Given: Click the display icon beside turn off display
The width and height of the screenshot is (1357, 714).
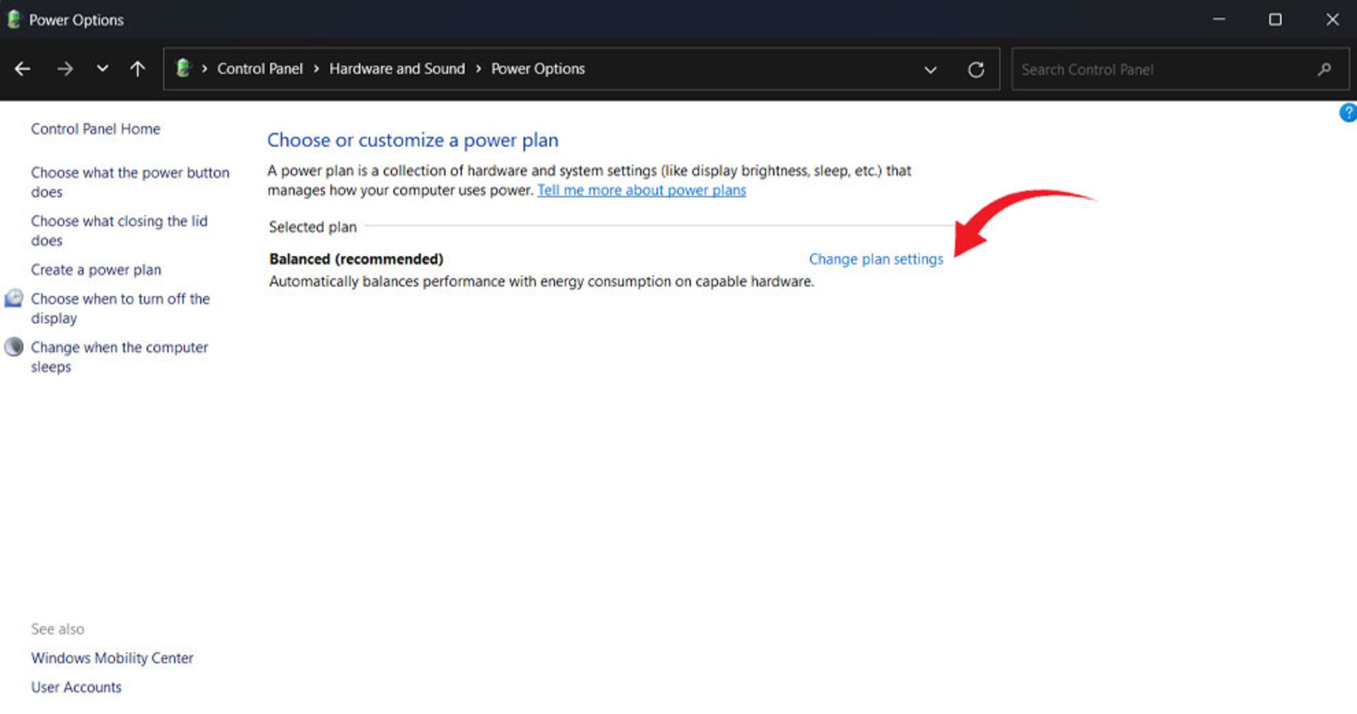Looking at the screenshot, I should (13, 298).
